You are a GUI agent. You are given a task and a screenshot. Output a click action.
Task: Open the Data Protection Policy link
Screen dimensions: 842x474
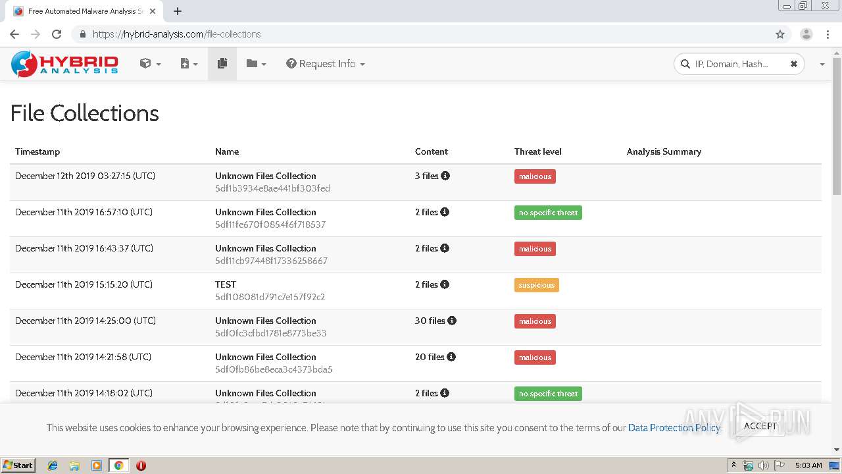click(x=674, y=428)
